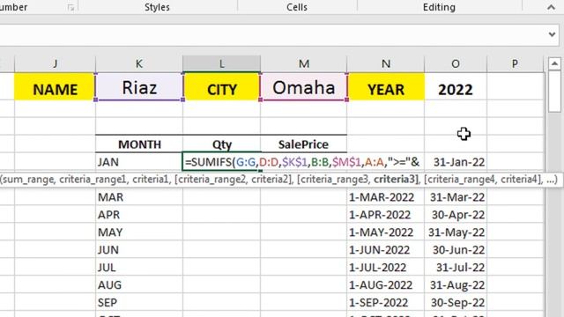Click the empty SalePrice cell for APR

point(303,215)
